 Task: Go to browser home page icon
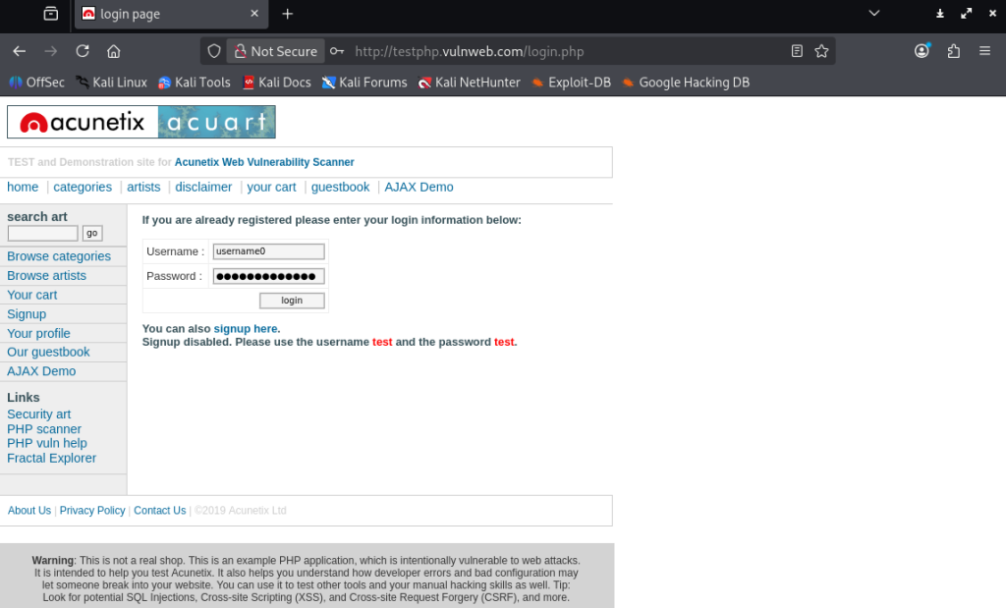pyautogui.click(x=114, y=51)
